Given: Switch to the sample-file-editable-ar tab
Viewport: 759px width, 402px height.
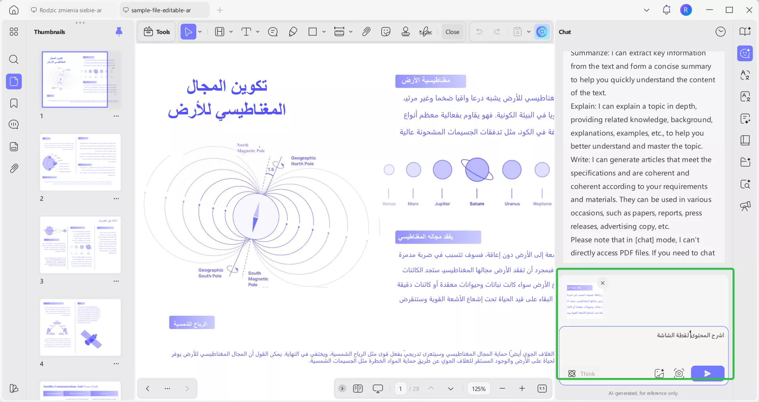Looking at the screenshot, I should [164, 10].
